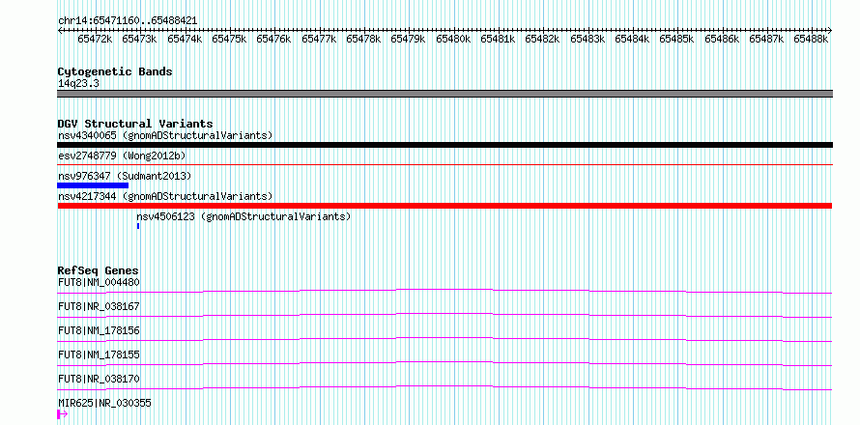Open variant label nsv4340065 (gnomADStructuralVariants)
860x425 pixels.
tap(165, 135)
